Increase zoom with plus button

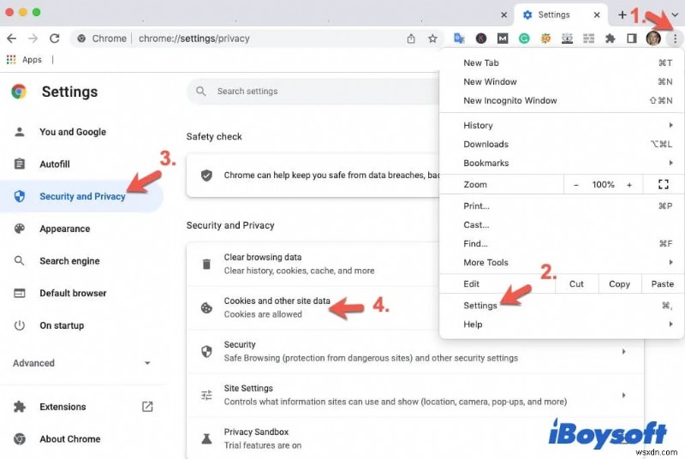[x=629, y=185]
